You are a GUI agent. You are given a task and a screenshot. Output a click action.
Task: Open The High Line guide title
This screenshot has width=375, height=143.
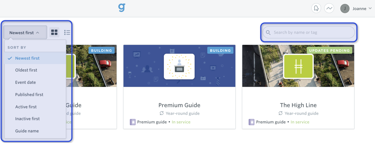(298, 105)
